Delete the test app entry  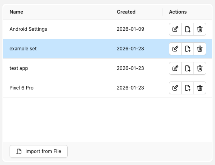click(x=200, y=68)
